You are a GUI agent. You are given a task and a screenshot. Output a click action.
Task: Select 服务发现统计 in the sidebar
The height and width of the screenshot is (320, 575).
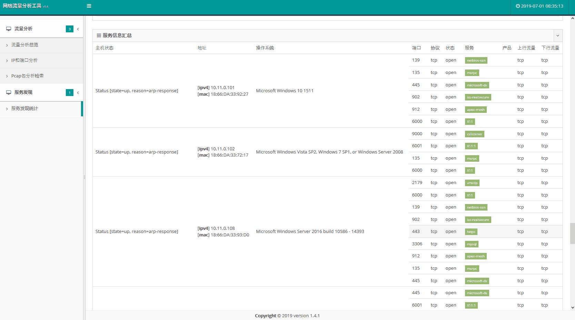click(x=25, y=109)
